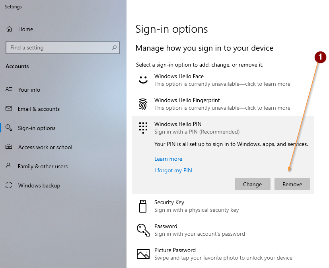Viewport: 329px width, 268px height.
Task: Click 'Your PIN is all set up' message
Action: pos(231,144)
